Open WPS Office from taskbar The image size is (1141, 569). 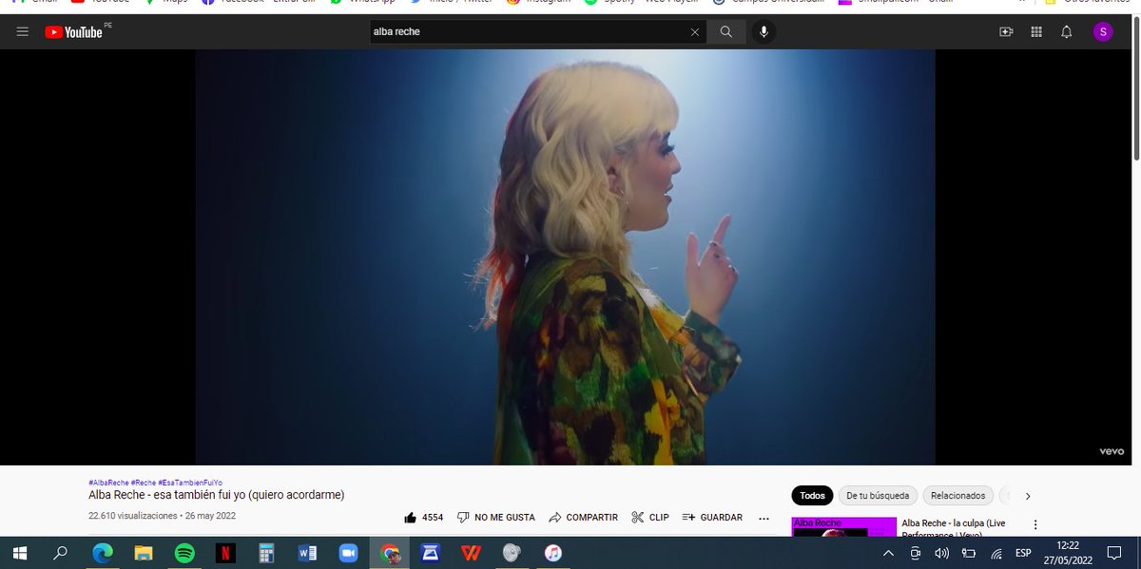(471, 552)
